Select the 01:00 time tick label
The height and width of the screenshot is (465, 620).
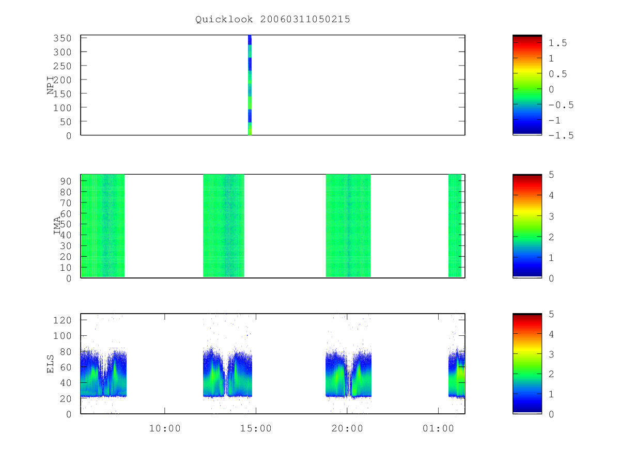(438, 428)
